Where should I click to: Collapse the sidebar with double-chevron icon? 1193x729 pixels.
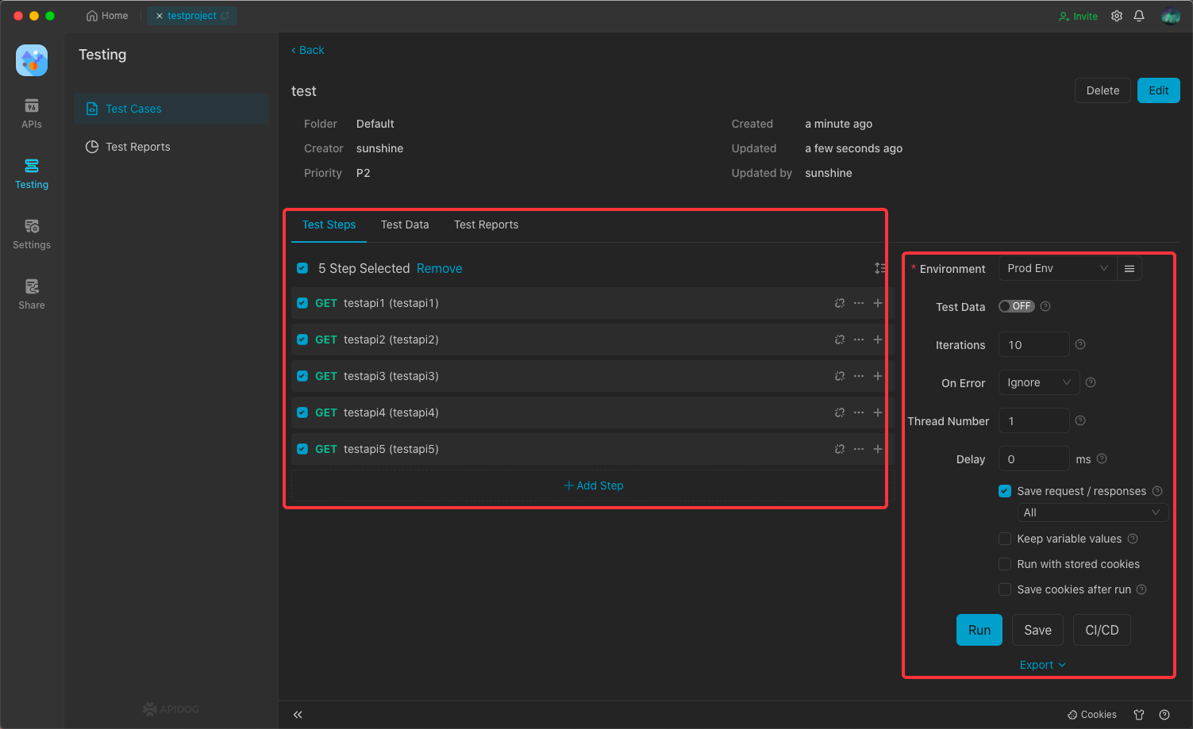pyautogui.click(x=298, y=715)
